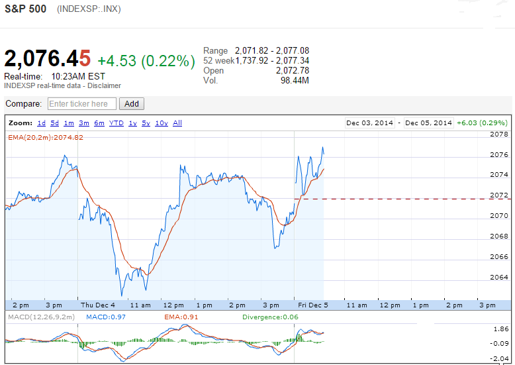
Task: Click the 1.86 MACD axis label
Action: (x=501, y=329)
